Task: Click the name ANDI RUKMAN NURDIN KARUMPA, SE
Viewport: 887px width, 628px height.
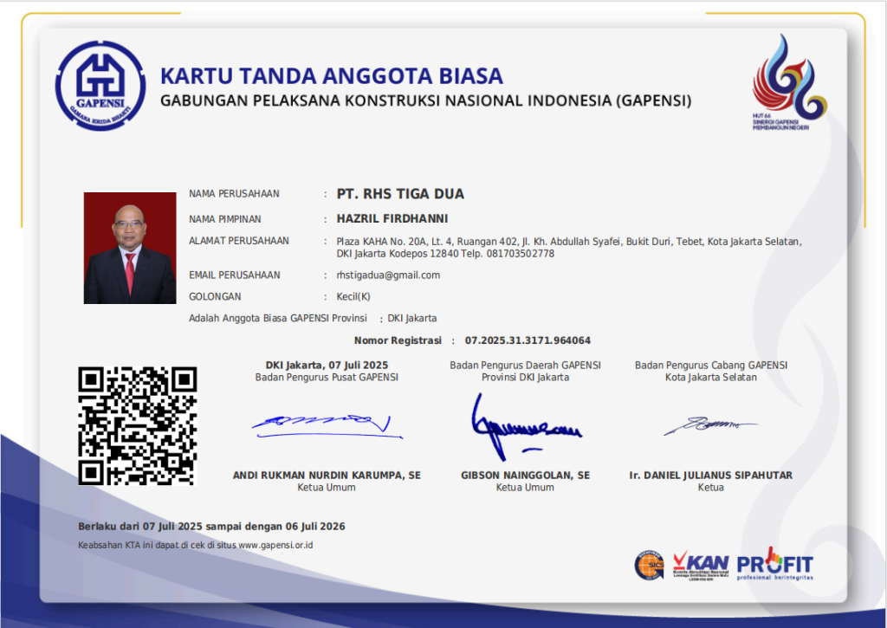Action: [x=327, y=476]
